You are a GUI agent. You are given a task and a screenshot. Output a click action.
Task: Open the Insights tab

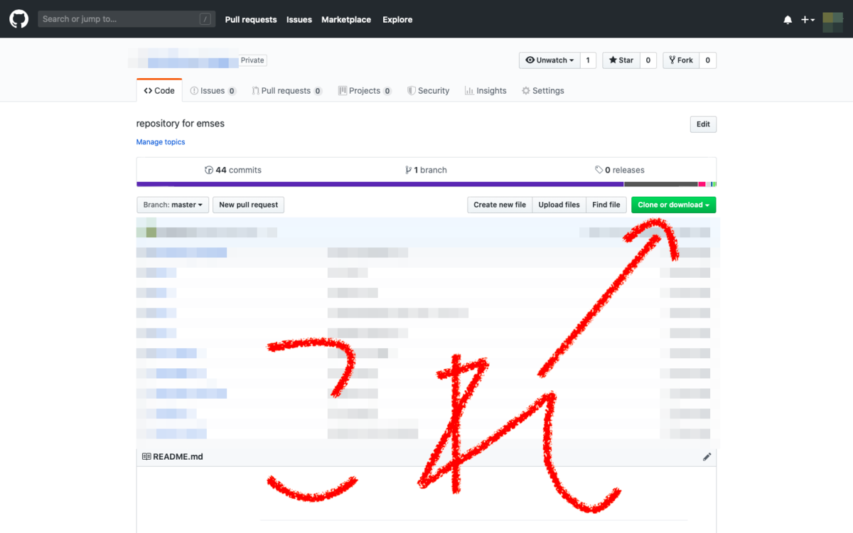tap(485, 91)
